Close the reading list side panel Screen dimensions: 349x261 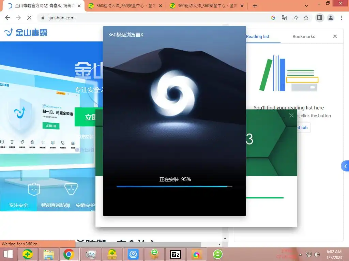coord(335,36)
